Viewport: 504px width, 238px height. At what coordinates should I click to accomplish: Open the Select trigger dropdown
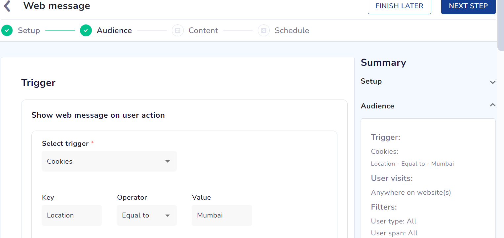(109, 161)
